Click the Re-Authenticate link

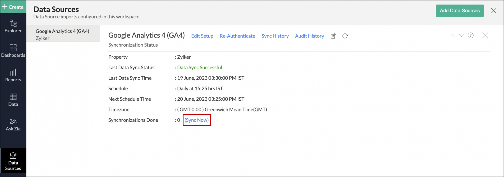point(237,36)
